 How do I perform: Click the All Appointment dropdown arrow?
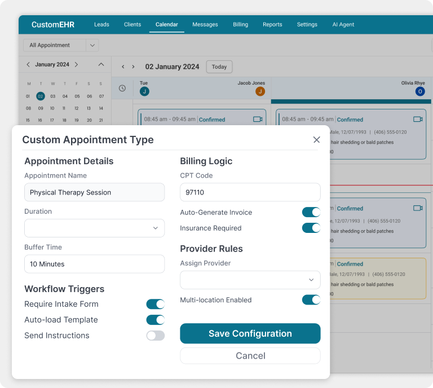click(92, 45)
